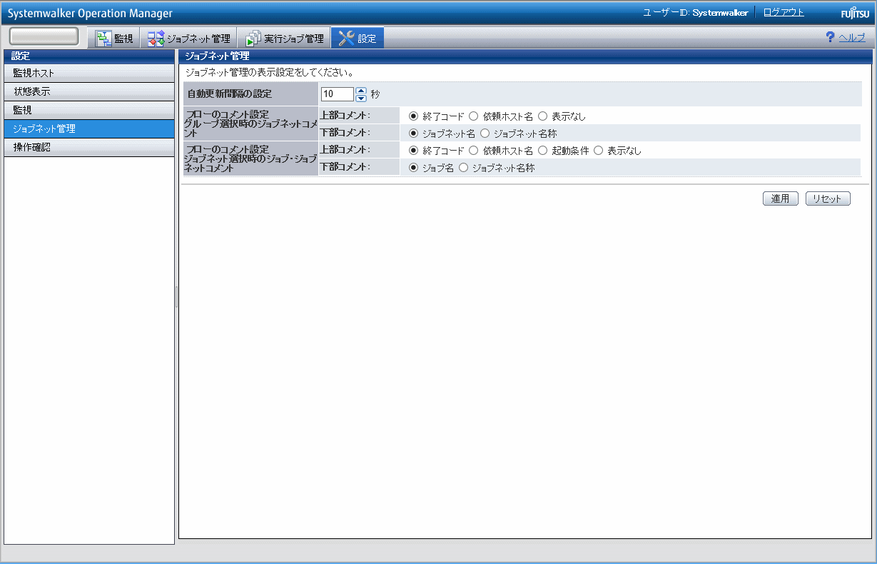The width and height of the screenshot is (877, 564).
Task: Click the 自動更新間隔の設定 label
Action: [x=229, y=94]
